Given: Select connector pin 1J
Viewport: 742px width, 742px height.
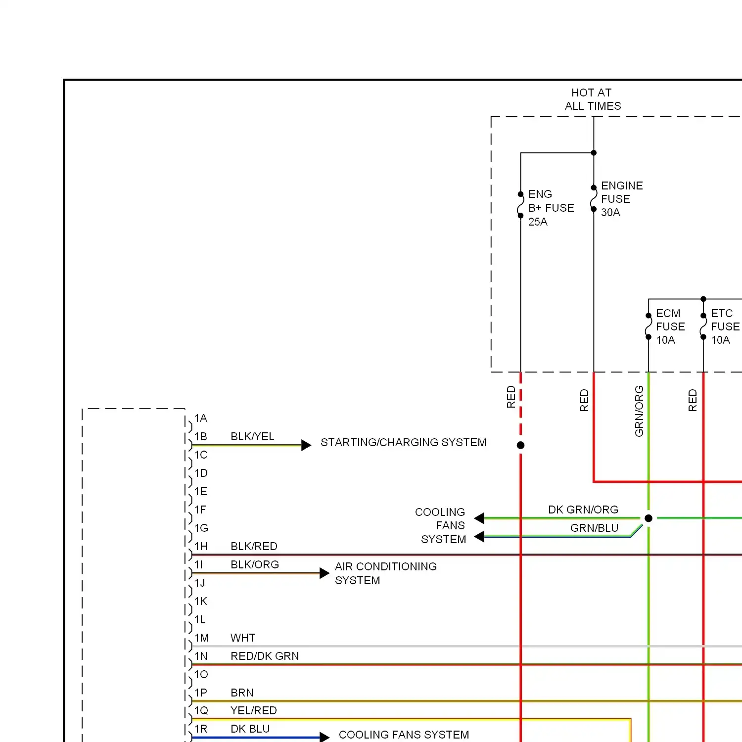Looking at the screenshot, I should [x=200, y=583].
